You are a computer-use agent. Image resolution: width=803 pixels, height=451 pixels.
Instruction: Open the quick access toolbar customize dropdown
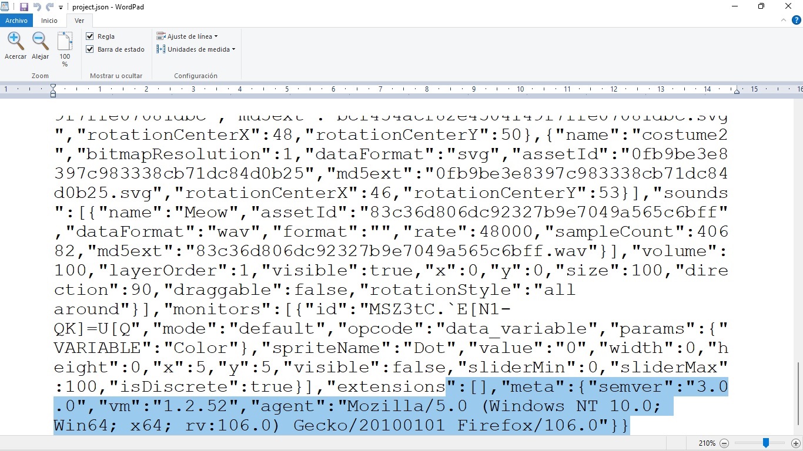click(x=60, y=6)
